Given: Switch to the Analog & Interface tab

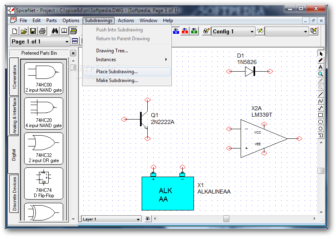Looking at the screenshot, I should point(14,115).
